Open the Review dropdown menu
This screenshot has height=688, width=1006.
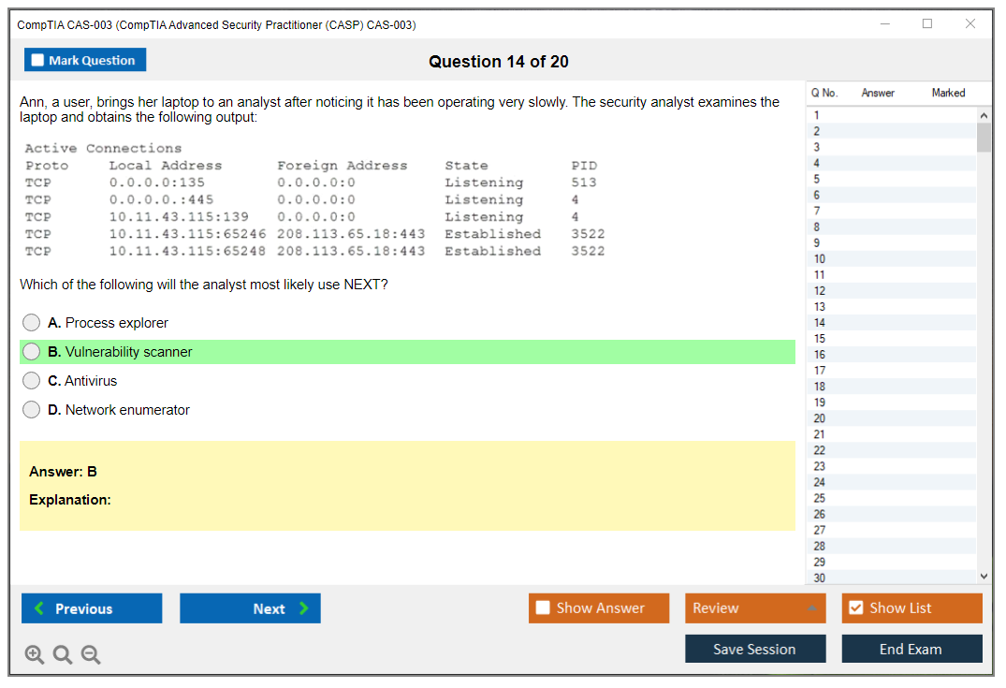(x=755, y=608)
